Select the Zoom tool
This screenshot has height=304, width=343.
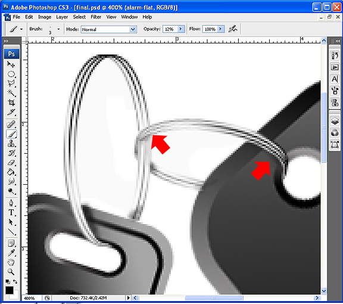(11, 272)
